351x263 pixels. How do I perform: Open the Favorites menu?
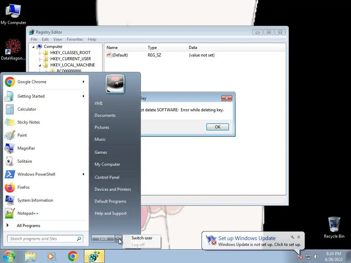tap(75, 39)
